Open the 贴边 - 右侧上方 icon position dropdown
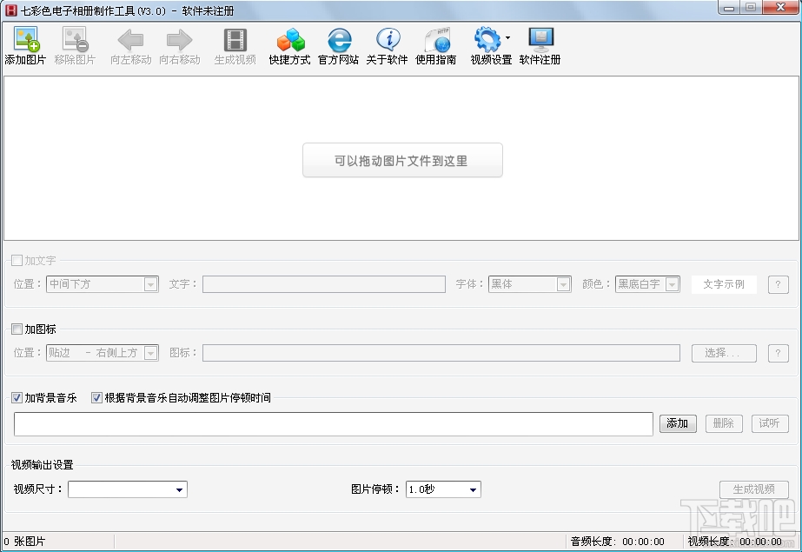 point(103,352)
